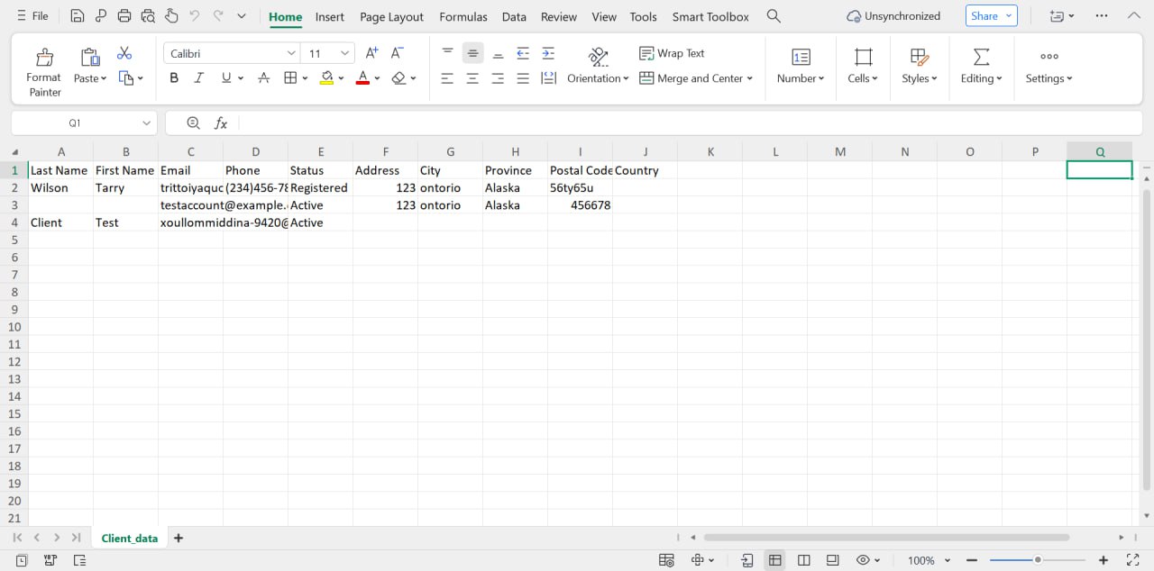Viewport: 1154px width, 571px height.
Task: Click the search magnifier icon
Action: [x=773, y=16]
